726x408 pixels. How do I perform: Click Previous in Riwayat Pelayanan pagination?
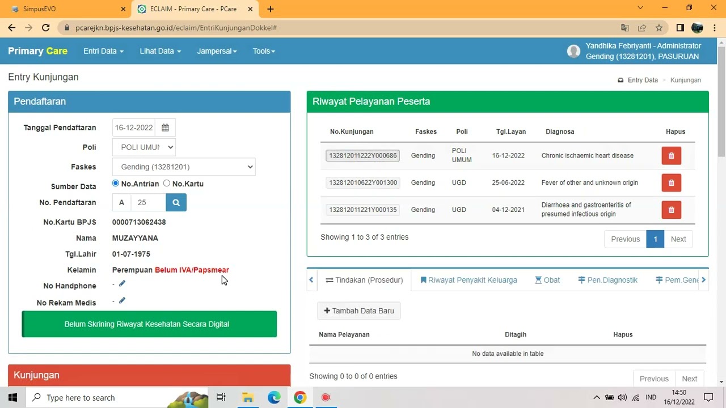pyautogui.click(x=626, y=239)
